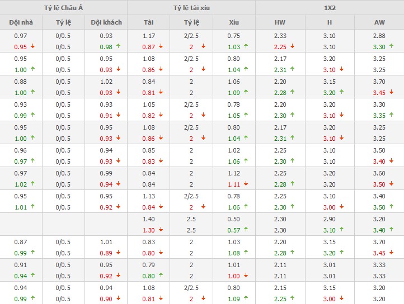Select the 1X2 header section
Screen dimensions: 404x304
330,7
